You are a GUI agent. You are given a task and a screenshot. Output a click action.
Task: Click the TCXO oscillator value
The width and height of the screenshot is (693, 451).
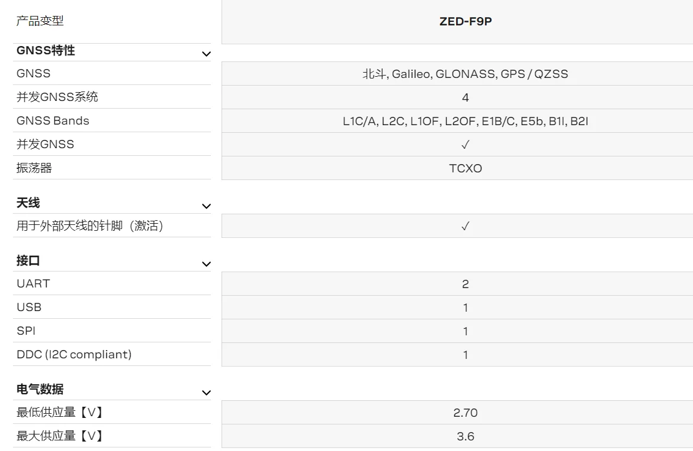click(x=466, y=168)
